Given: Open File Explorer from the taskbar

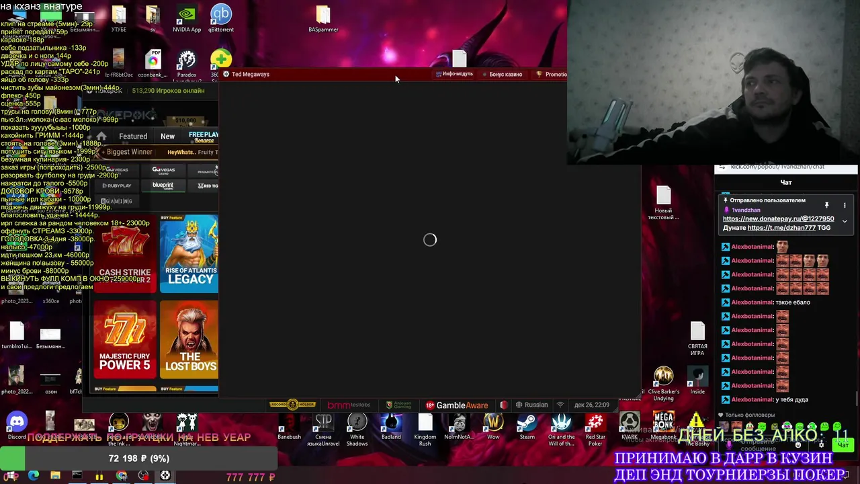Looking at the screenshot, I should [x=55, y=476].
